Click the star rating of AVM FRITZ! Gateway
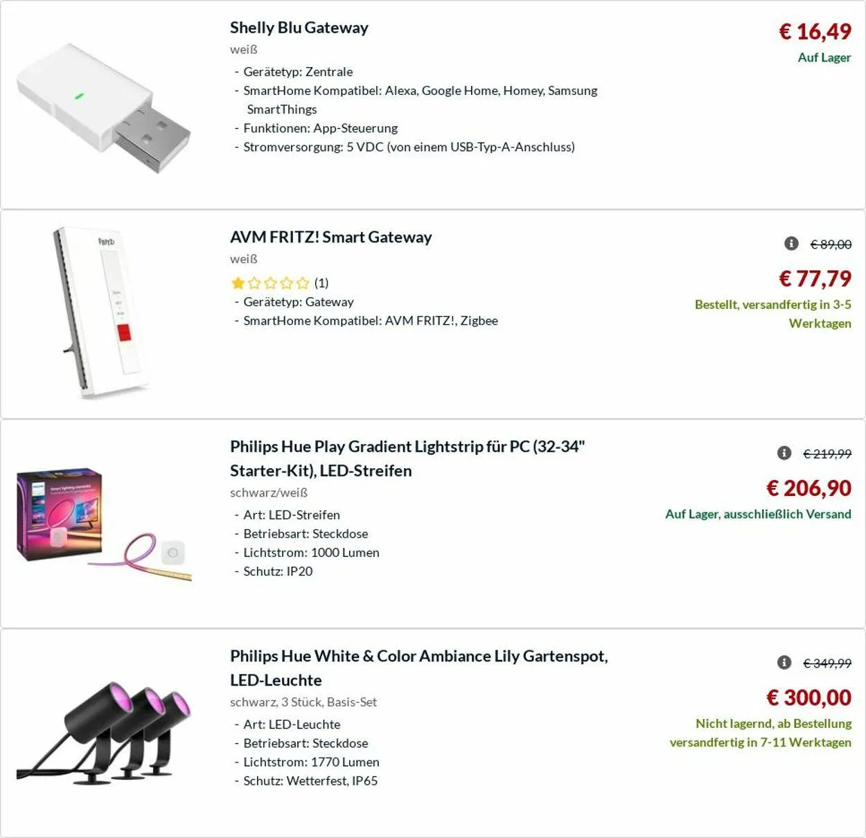 point(270,283)
